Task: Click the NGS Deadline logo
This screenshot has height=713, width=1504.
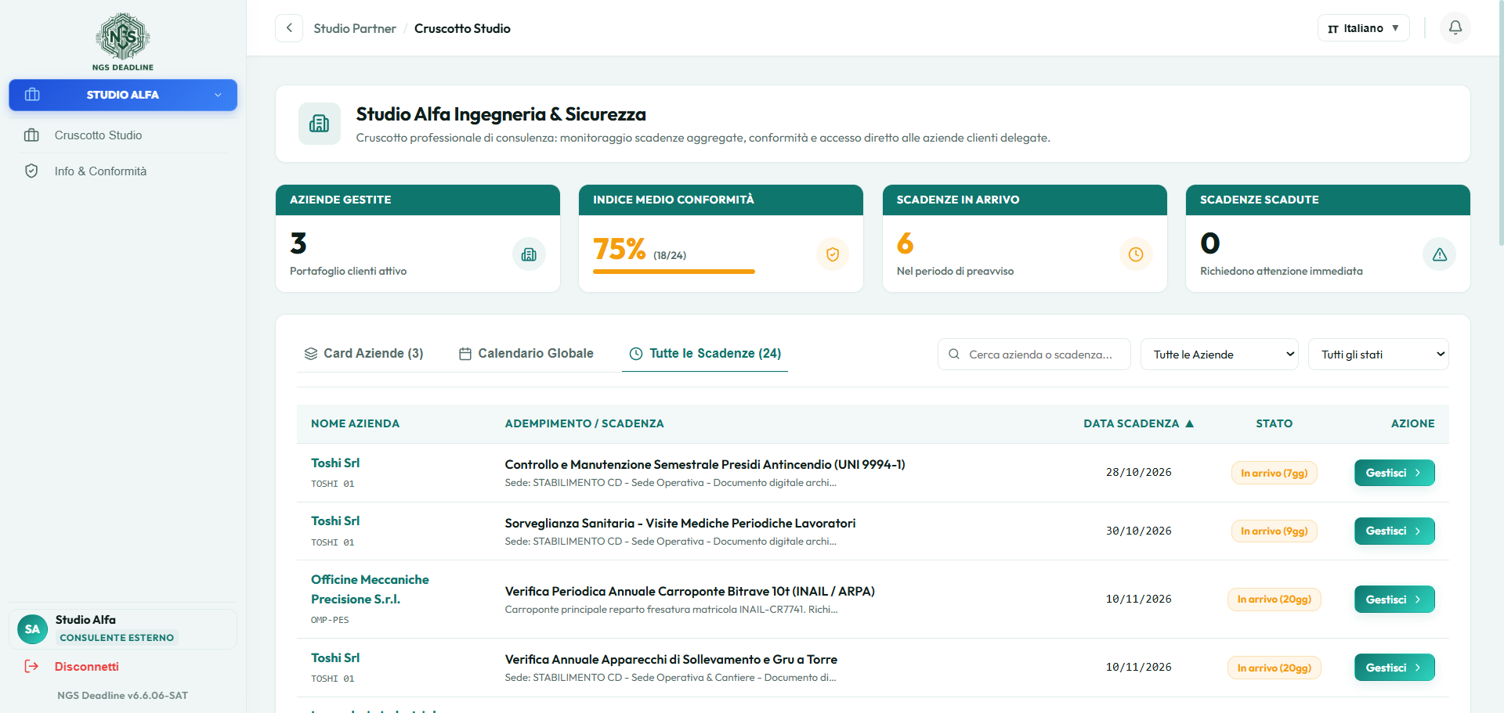Action: coord(123,41)
